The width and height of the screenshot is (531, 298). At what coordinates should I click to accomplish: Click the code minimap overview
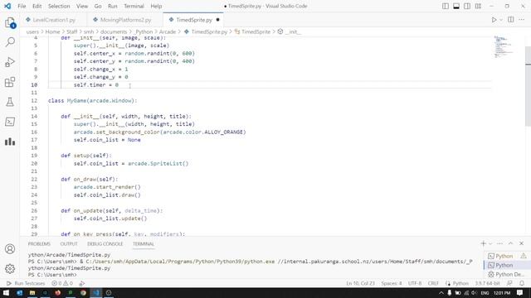pos(503,46)
